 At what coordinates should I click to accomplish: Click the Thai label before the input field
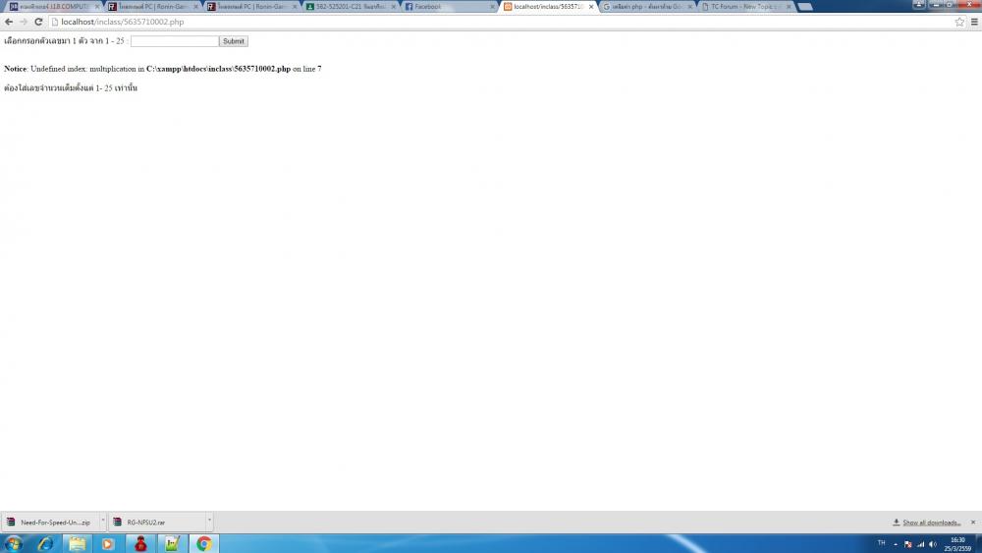tap(66, 41)
